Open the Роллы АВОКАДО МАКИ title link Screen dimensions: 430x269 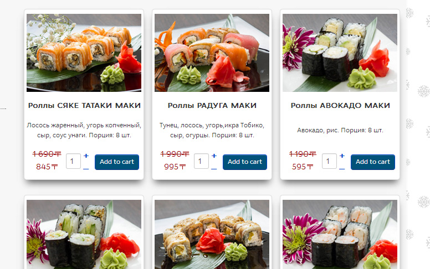point(340,106)
